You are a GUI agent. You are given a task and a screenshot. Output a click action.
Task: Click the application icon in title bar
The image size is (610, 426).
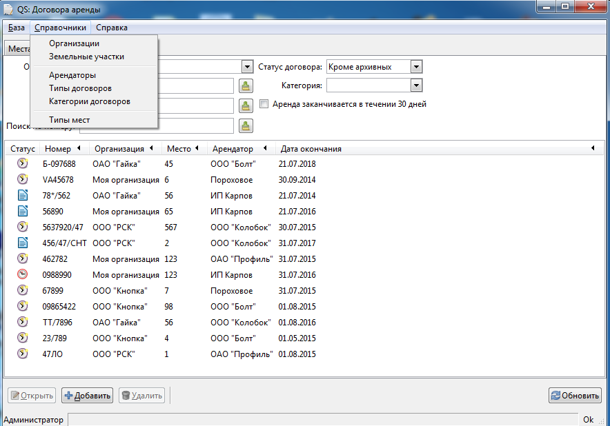tap(8, 9)
